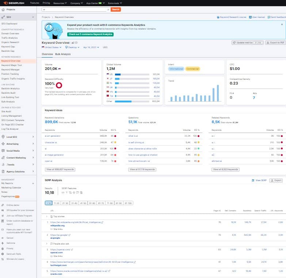The height and width of the screenshot is (278, 286).
Task: Click the Projects home icon
Action: click(3, 9)
